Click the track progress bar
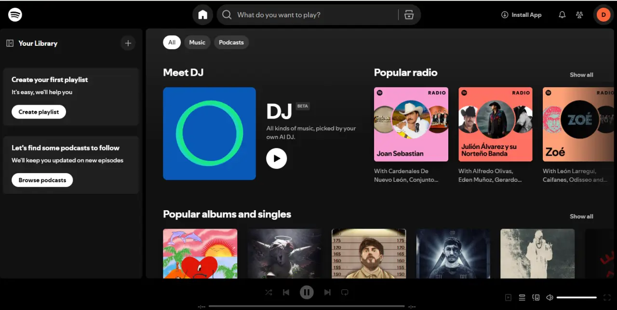The image size is (617, 310). point(307,306)
